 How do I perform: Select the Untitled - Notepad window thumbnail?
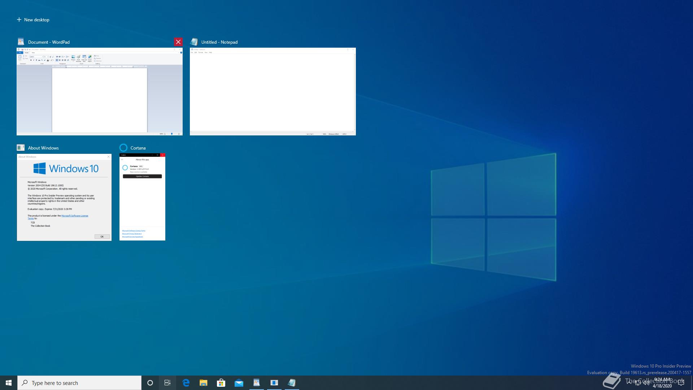(273, 91)
